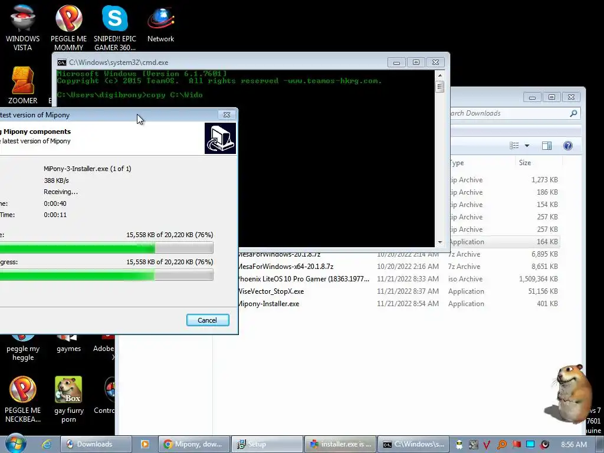Select the 186 KB archive row
This screenshot has width=604, height=453.
[x=505, y=192]
